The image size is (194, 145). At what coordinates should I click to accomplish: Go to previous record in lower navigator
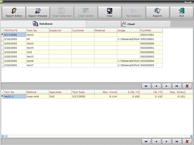(156, 141)
